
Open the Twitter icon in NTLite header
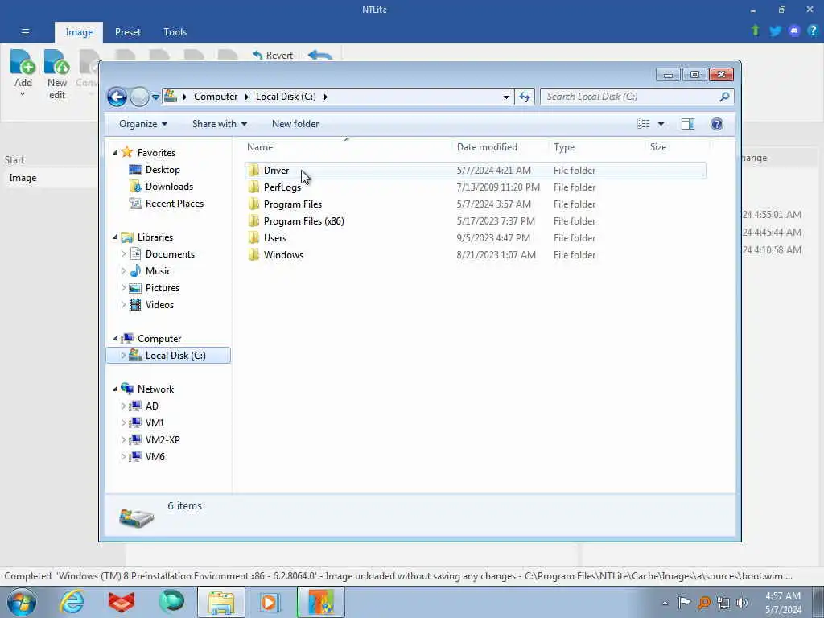tap(775, 31)
